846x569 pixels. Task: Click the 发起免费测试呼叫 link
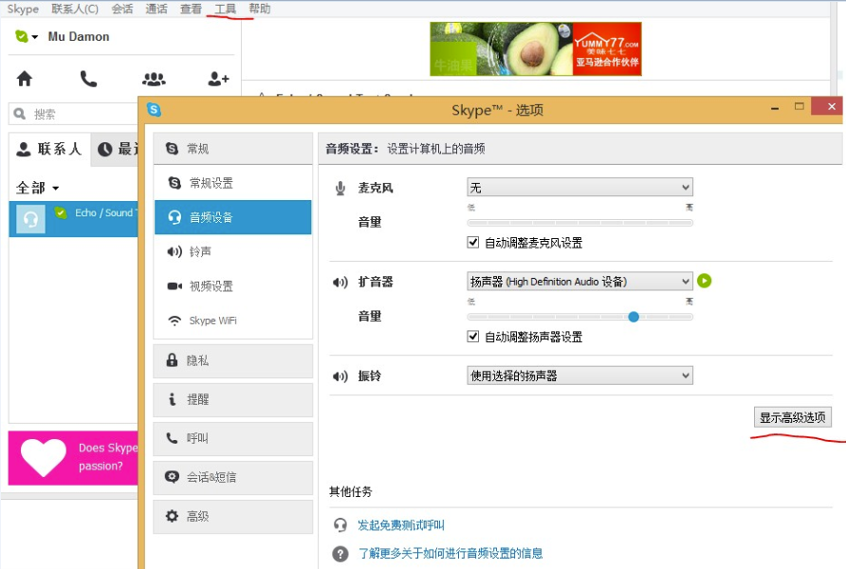tap(401, 524)
